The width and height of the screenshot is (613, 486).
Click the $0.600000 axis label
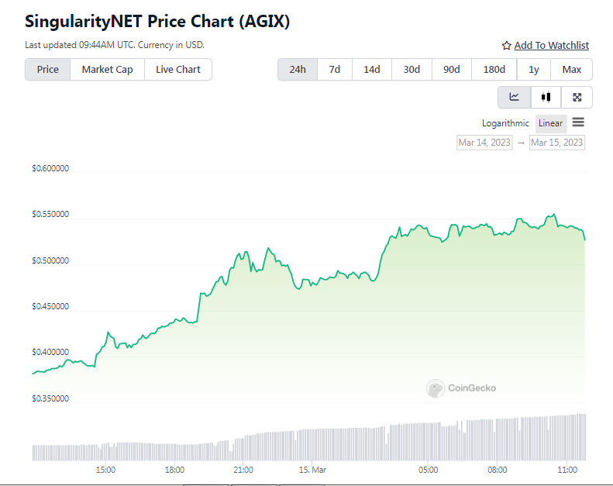pyautogui.click(x=50, y=168)
